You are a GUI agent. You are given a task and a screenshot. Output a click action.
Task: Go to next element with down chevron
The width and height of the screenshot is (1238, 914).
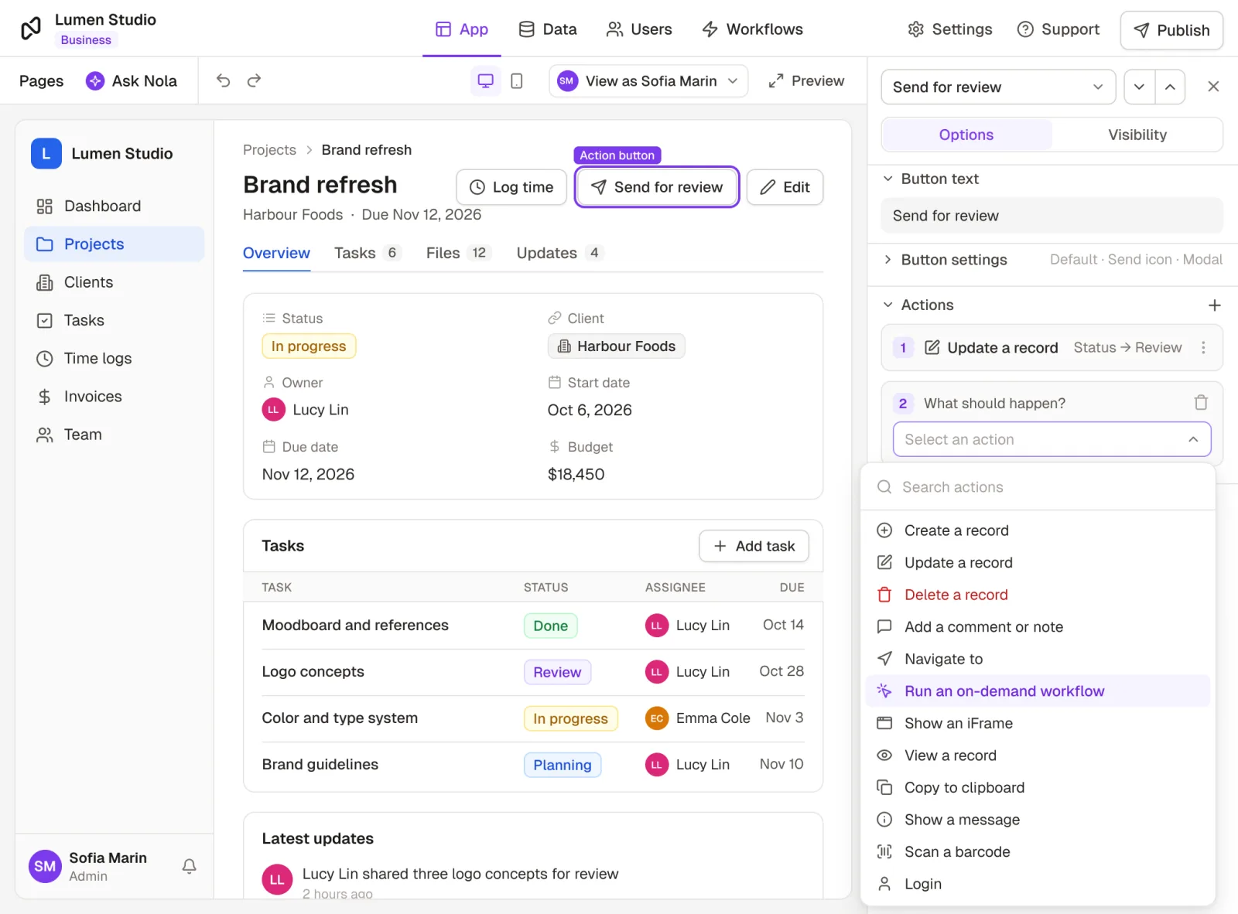1139,87
